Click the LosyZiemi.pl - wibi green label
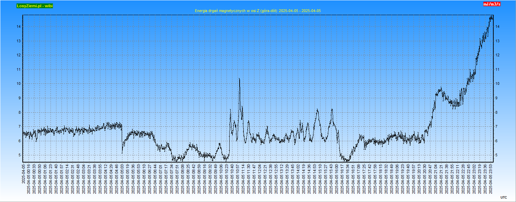This screenshot has height=202, width=516. click(x=35, y=6)
